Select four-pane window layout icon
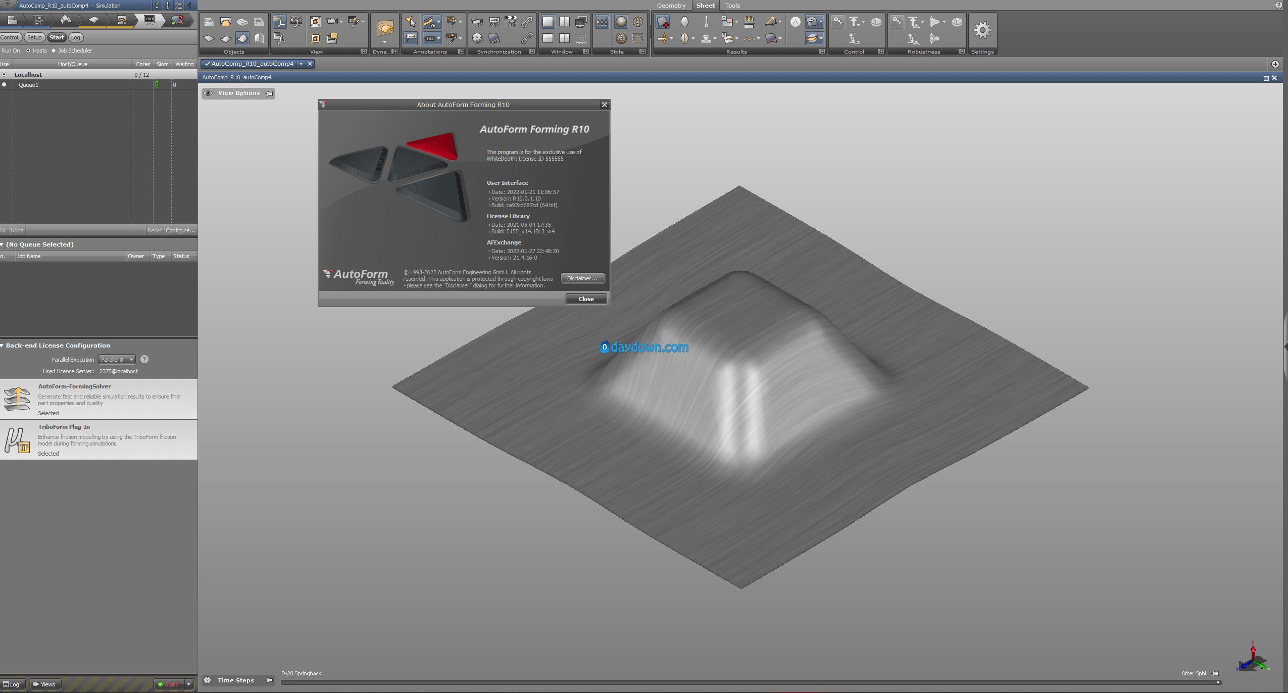1288x693 pixels. pyautogui.click(x=564, y=38)
